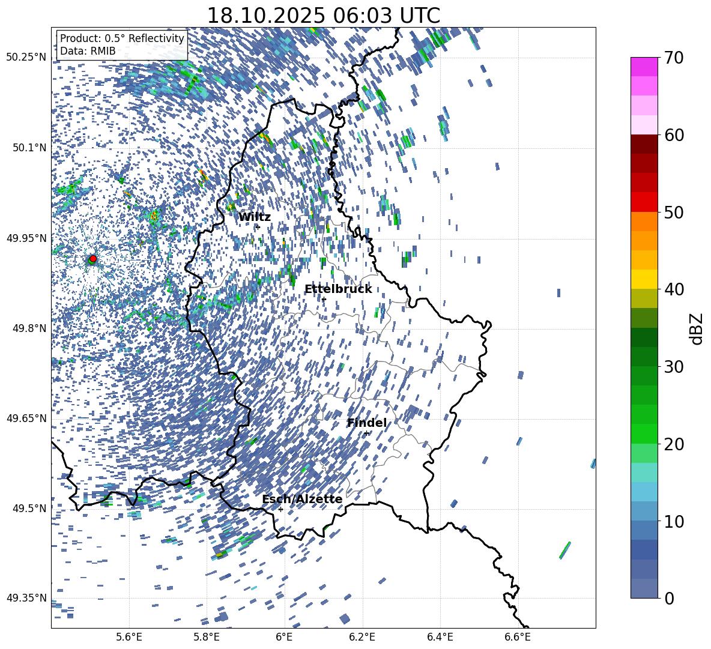Click the Ettelbruck location cross marker
Viewport: 711px width, 649px height.
(x=324, y=299)
